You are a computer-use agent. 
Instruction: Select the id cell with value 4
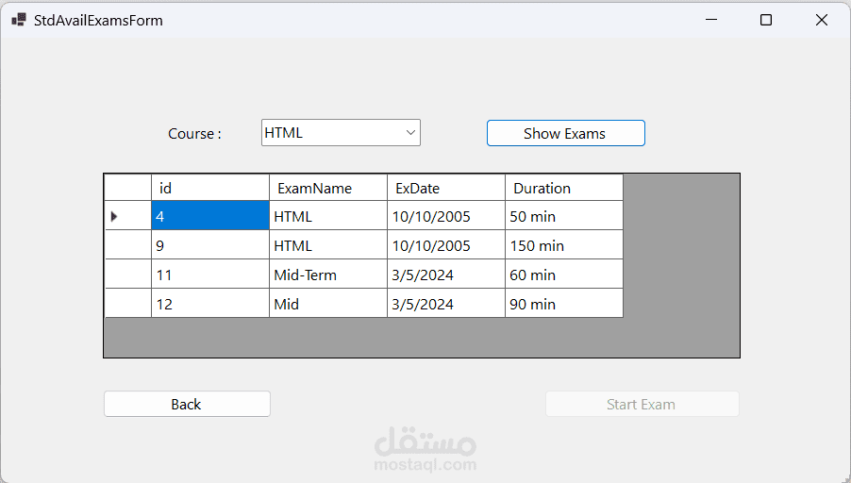(x=210, y=216)
